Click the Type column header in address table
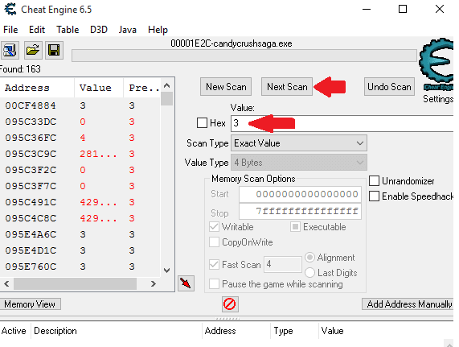 294,331
